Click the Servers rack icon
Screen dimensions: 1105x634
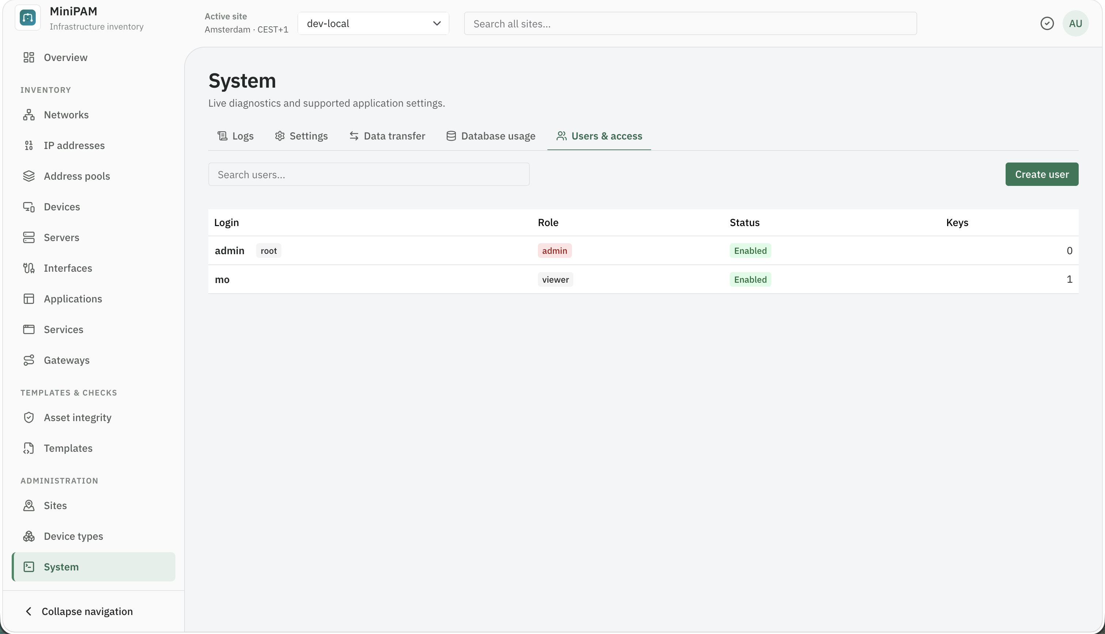pyautogui.click(x=29, y=238)
